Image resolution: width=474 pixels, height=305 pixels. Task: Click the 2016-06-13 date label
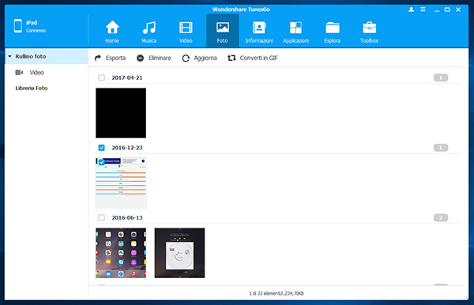coord(127,217)
